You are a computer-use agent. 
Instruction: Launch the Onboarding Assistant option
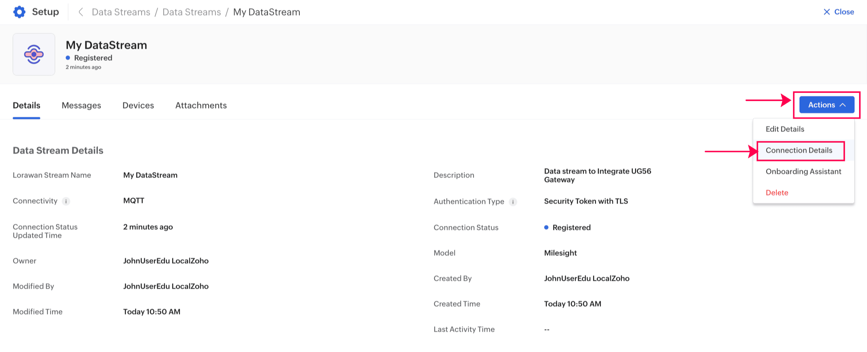803,171
